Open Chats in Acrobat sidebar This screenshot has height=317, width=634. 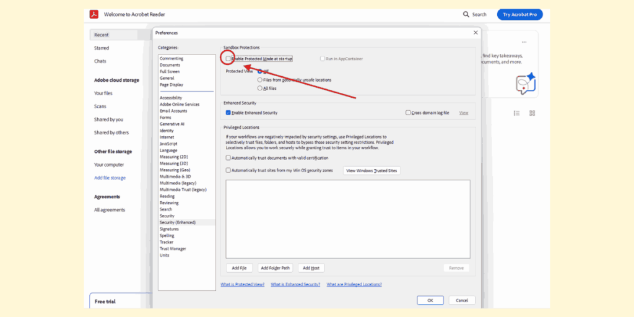100,61
